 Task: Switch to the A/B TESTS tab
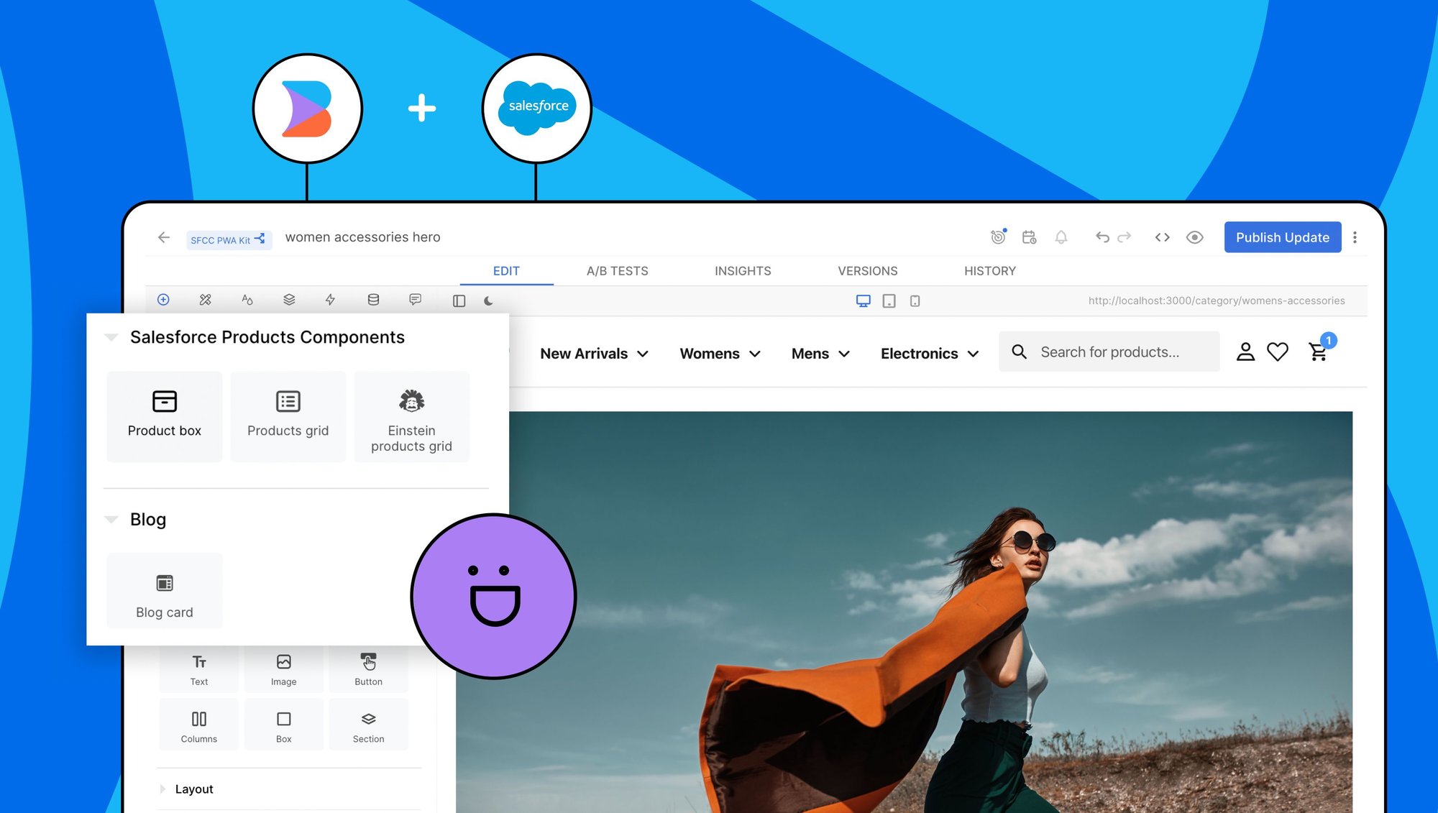pos(617,271)
